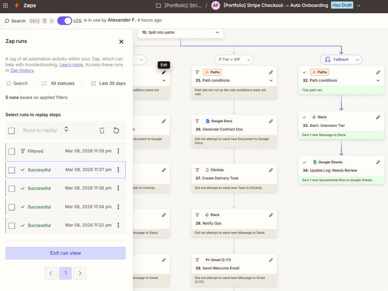Open options for the 11:34 pm run

click(118, 207)
